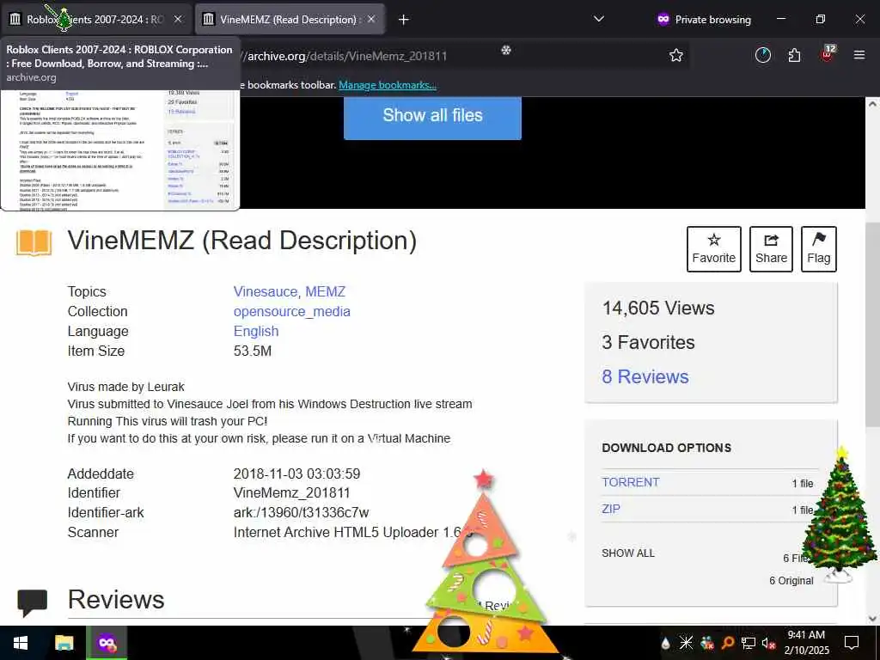Open the uBlock extension icon showing 12
The width and height of the screenshot is (880, 660).
[828, 54]
